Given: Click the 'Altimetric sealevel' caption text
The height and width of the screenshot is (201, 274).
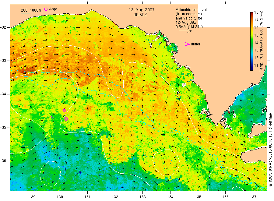Looking at the screenshot, I should tap(191, 10).
